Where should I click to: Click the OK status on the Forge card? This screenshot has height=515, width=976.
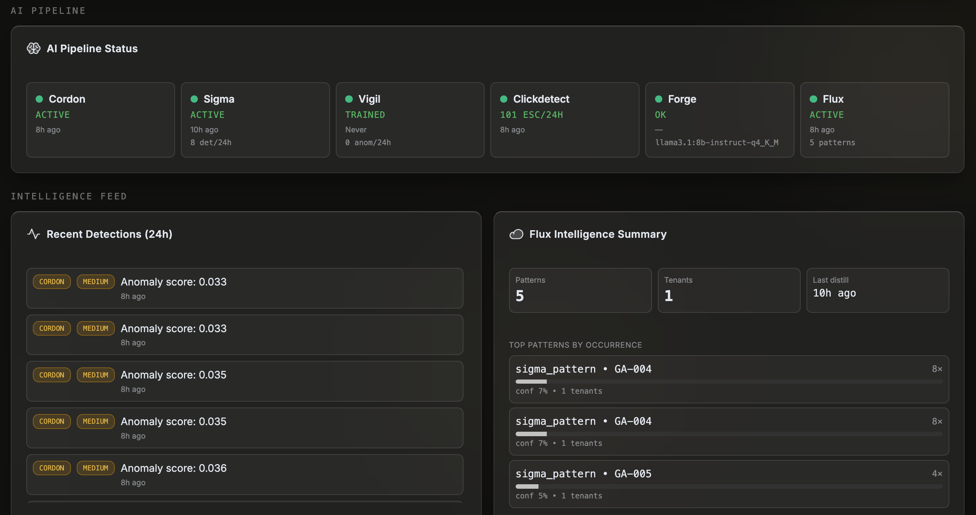[x=660, y=114]
